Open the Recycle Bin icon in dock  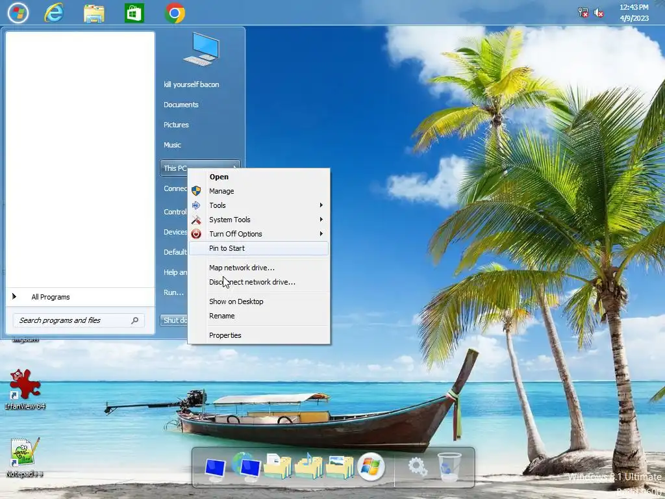pos(449,467)
